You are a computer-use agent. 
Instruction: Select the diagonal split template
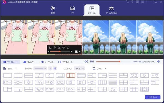pyautogui.click(x=39, y=75)
